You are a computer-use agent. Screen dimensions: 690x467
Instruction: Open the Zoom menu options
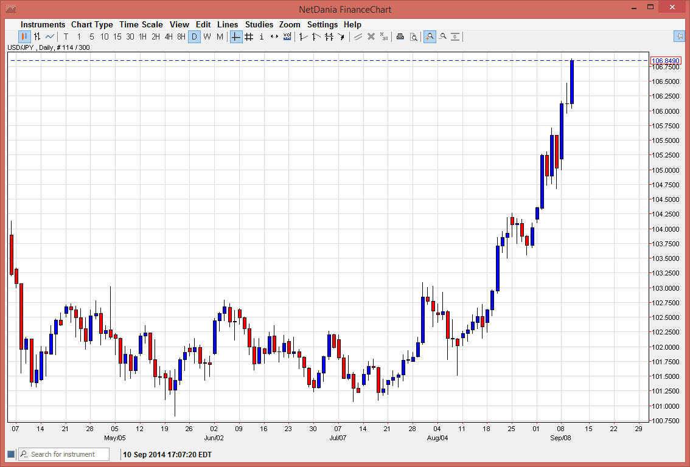click(290, 24)
